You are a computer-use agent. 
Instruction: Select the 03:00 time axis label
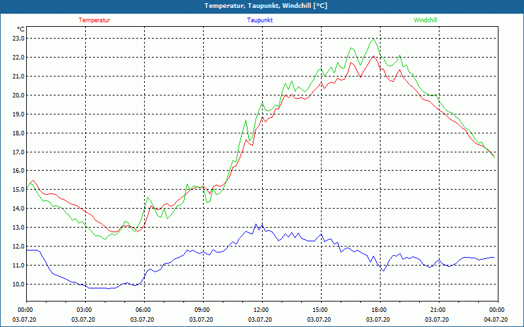[x=84, y=310]
